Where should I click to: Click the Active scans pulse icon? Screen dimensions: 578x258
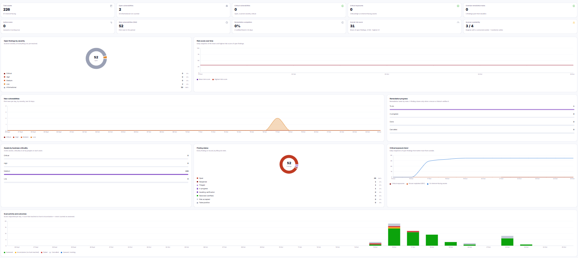coord(111,22)
